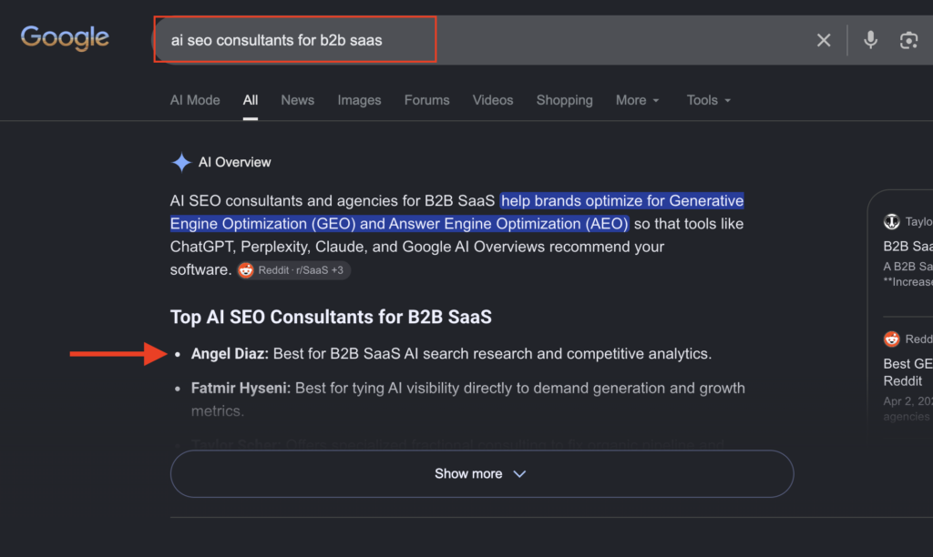The image size is (933, 557).
Task: Open the Videos tab
Action: [x=493, y=100]
